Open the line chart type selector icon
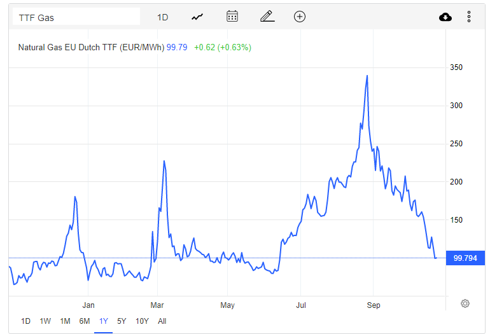Screen dimensions: 497x334 [x=197, y=17]
